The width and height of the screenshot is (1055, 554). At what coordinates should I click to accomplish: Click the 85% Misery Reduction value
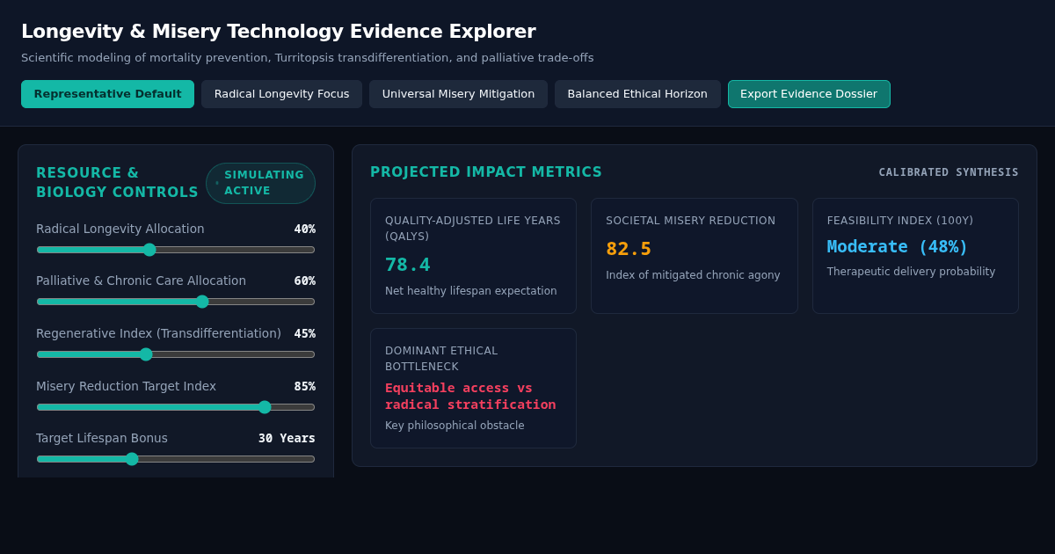coord(305,386)
